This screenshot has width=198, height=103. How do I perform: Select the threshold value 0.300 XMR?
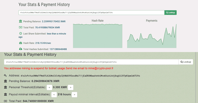coord(60,87)
